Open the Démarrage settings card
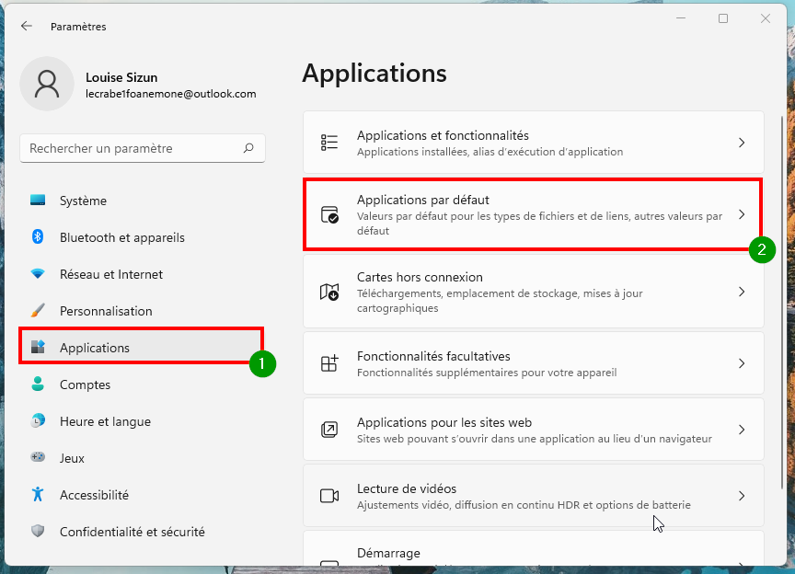 (534, 548)
